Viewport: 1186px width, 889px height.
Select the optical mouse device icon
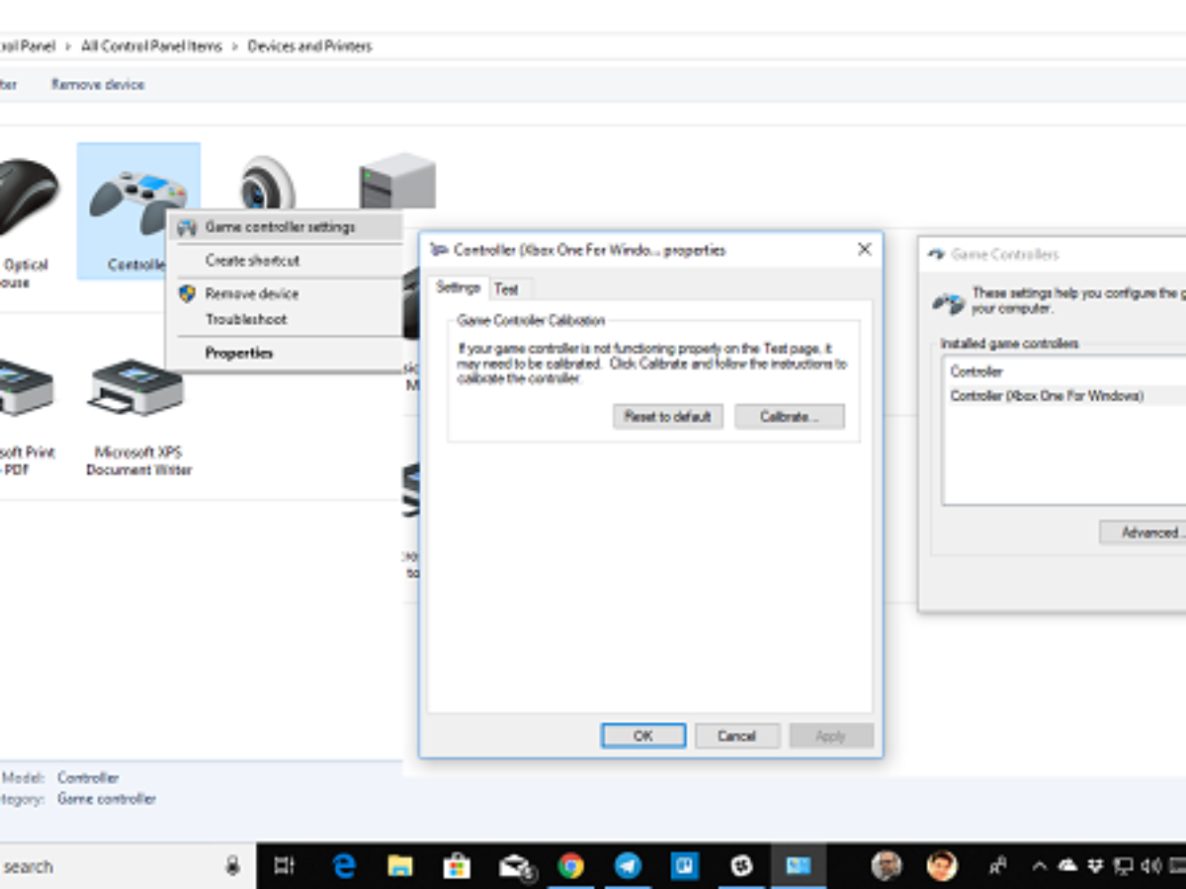click(27, 198)
